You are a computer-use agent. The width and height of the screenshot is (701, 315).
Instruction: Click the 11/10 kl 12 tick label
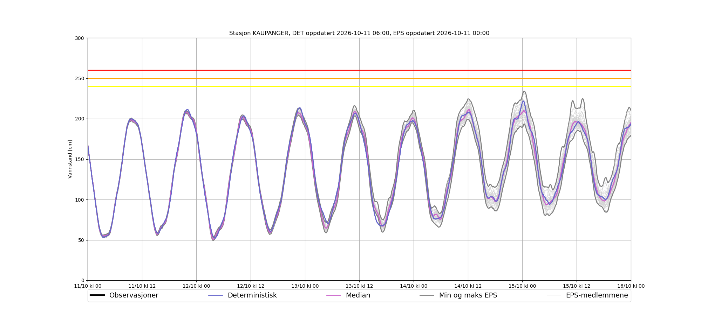click(142, 286)
